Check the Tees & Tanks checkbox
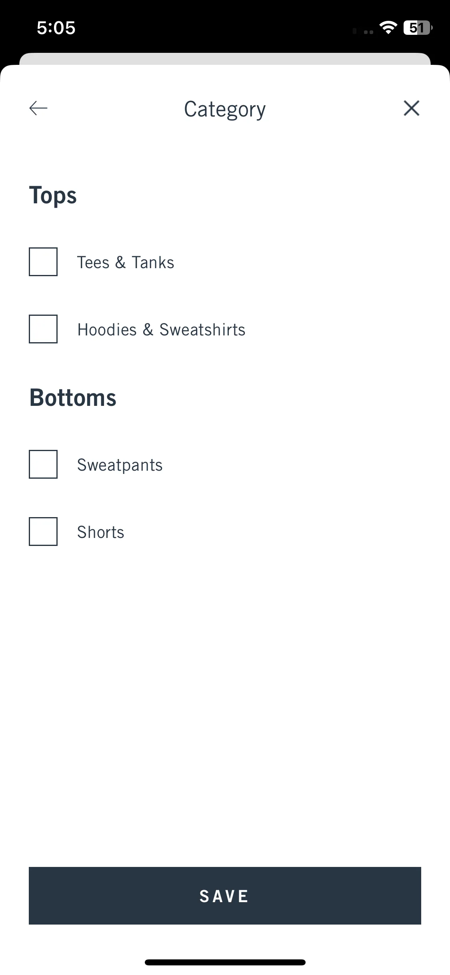 (x=43, y=262)
